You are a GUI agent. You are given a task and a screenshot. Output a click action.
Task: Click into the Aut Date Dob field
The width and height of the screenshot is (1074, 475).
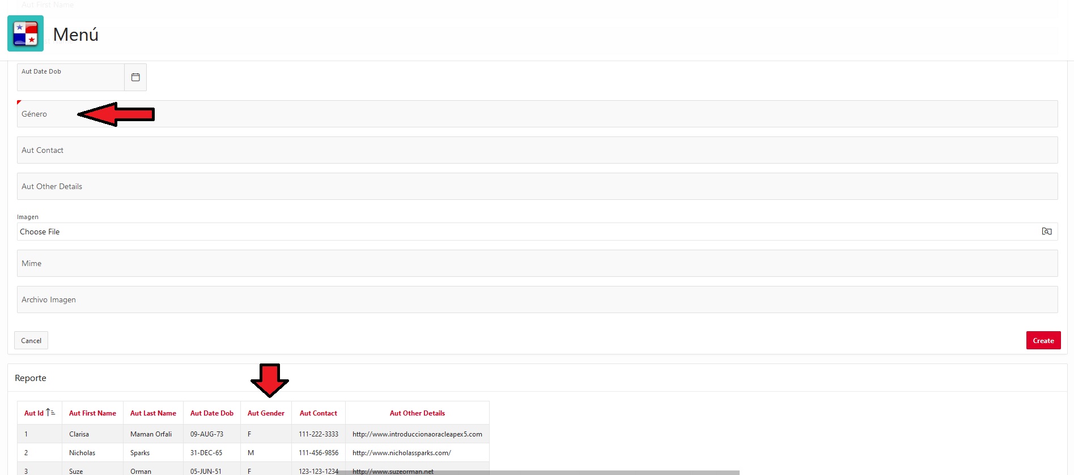(71, 80)
